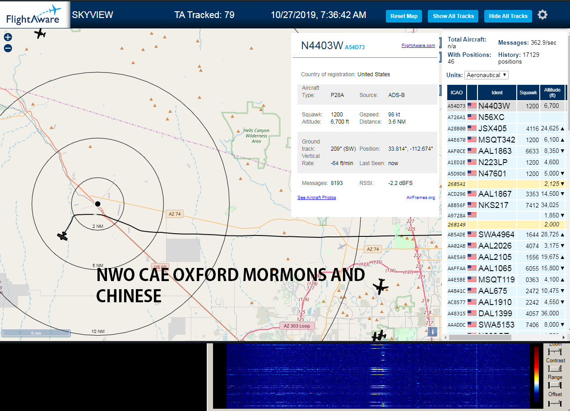The image size is (570, 411).
Task: Click Hide All Tracks button
Action: tap(508, 16)
